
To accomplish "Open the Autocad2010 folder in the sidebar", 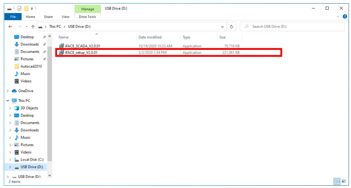I will [31, 66].
